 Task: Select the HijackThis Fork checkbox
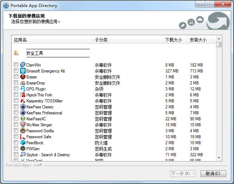(16, 95)
